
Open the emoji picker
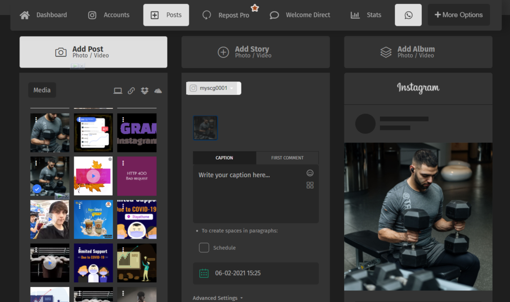tap(310, 173)
